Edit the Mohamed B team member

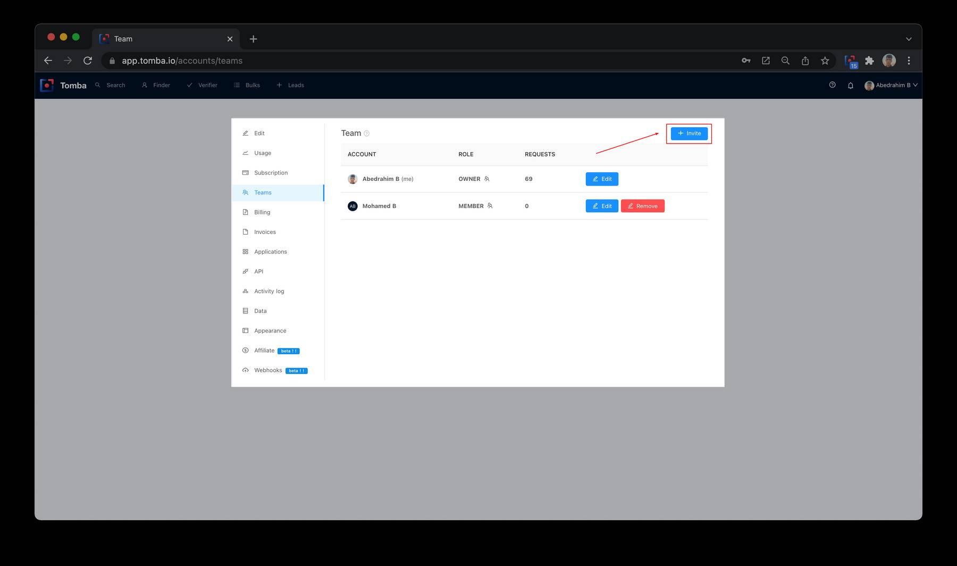click(602, 206)
